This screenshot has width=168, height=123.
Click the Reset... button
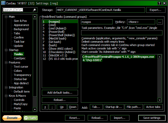pos(75,118)
